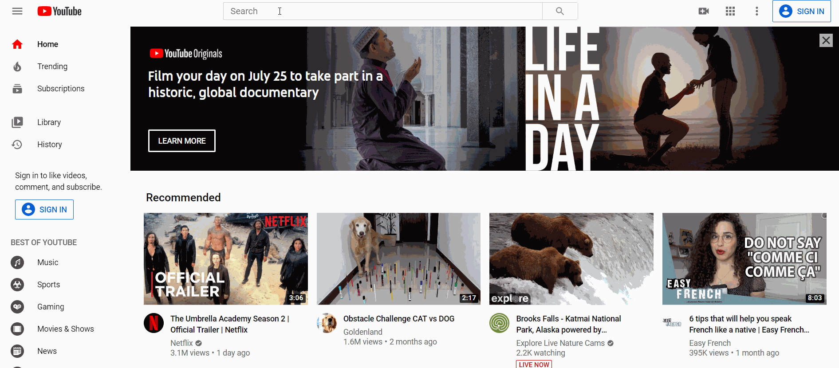Visit Explore Live Nature Cams channel link
Screen dimensions: 839x368
tap(560, 343)
